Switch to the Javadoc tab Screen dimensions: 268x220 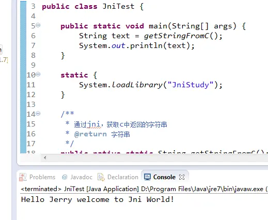77,177
